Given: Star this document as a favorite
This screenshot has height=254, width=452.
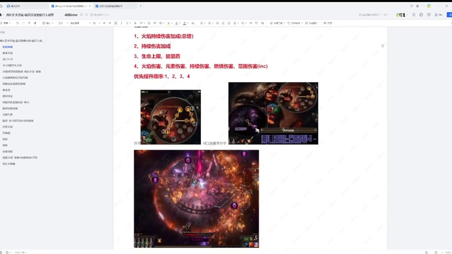Looking at the screenshot, I should [81, 15].
